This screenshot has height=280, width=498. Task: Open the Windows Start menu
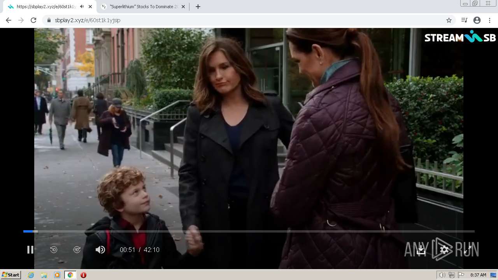click(x=11, y=275)
